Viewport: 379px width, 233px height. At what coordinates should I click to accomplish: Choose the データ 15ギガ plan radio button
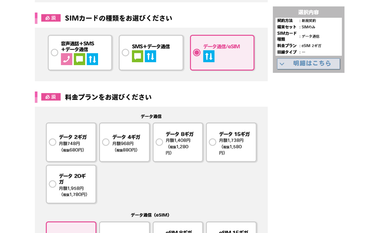(x=213, y=142)
